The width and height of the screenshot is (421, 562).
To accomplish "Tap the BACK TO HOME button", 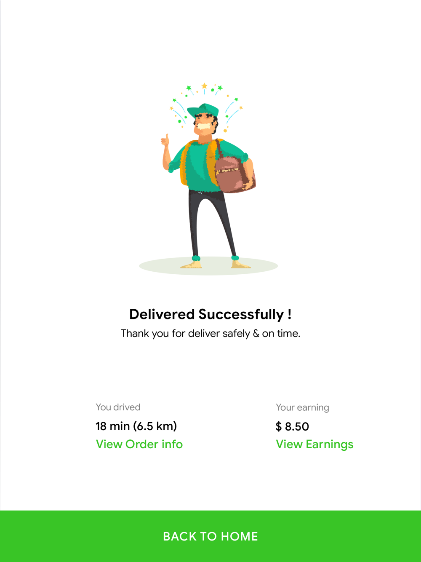I will [210, 536].
